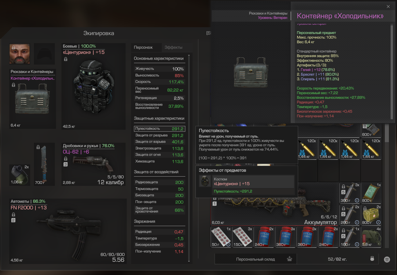Close the container tooltip window
This screenshot has width=397, height=275.
(x=388, y=6)
